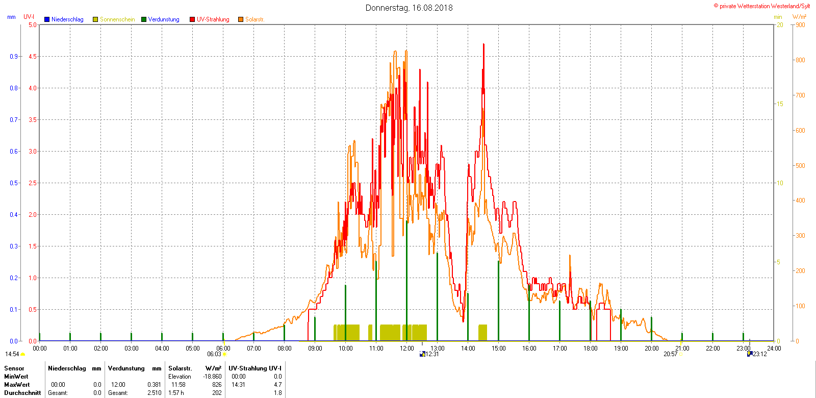Click the blue Niederschlag legend swatch
The width and height of the screenshot is (816, 398).
tap(47, 19)
